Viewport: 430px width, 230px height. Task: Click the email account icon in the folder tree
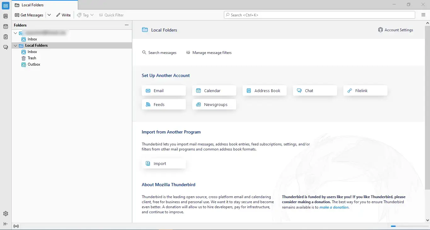point(21,33)
